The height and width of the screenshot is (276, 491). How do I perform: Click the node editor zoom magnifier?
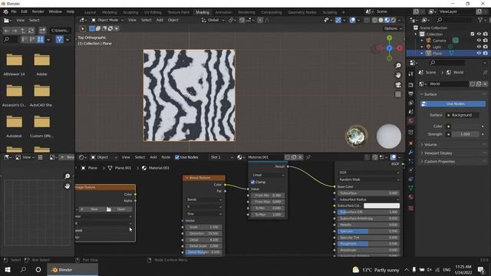(67, 176)
